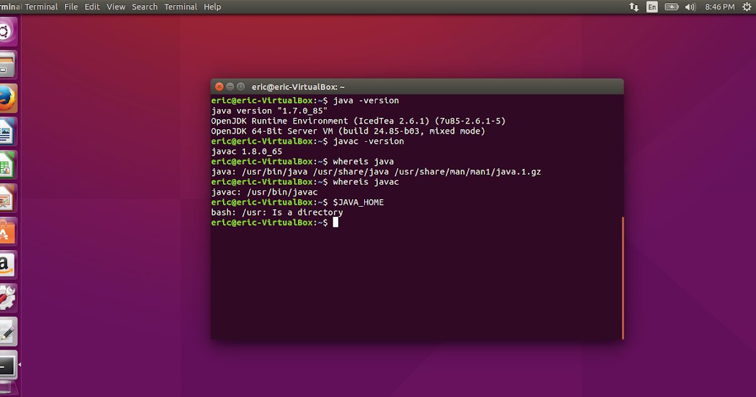Open LibreOffice Calc spreadsheet icon
Image resolution: width=756 pixels, height=397 pixels.
pyautogui.click(x=6, y=164)
